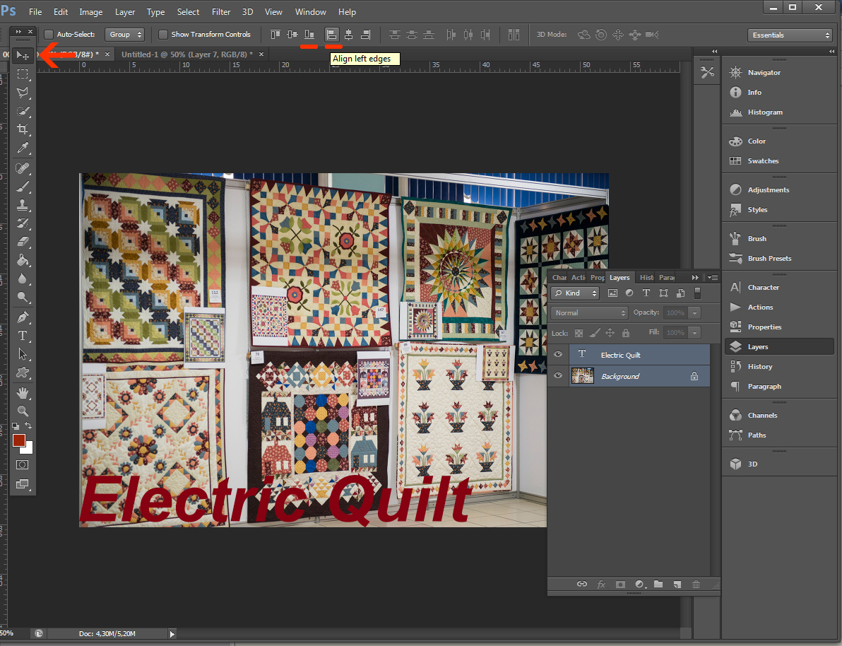Select the Eraser tool
Image resolution: width=842 pixels, height=646 pixels.
[23, 241]
